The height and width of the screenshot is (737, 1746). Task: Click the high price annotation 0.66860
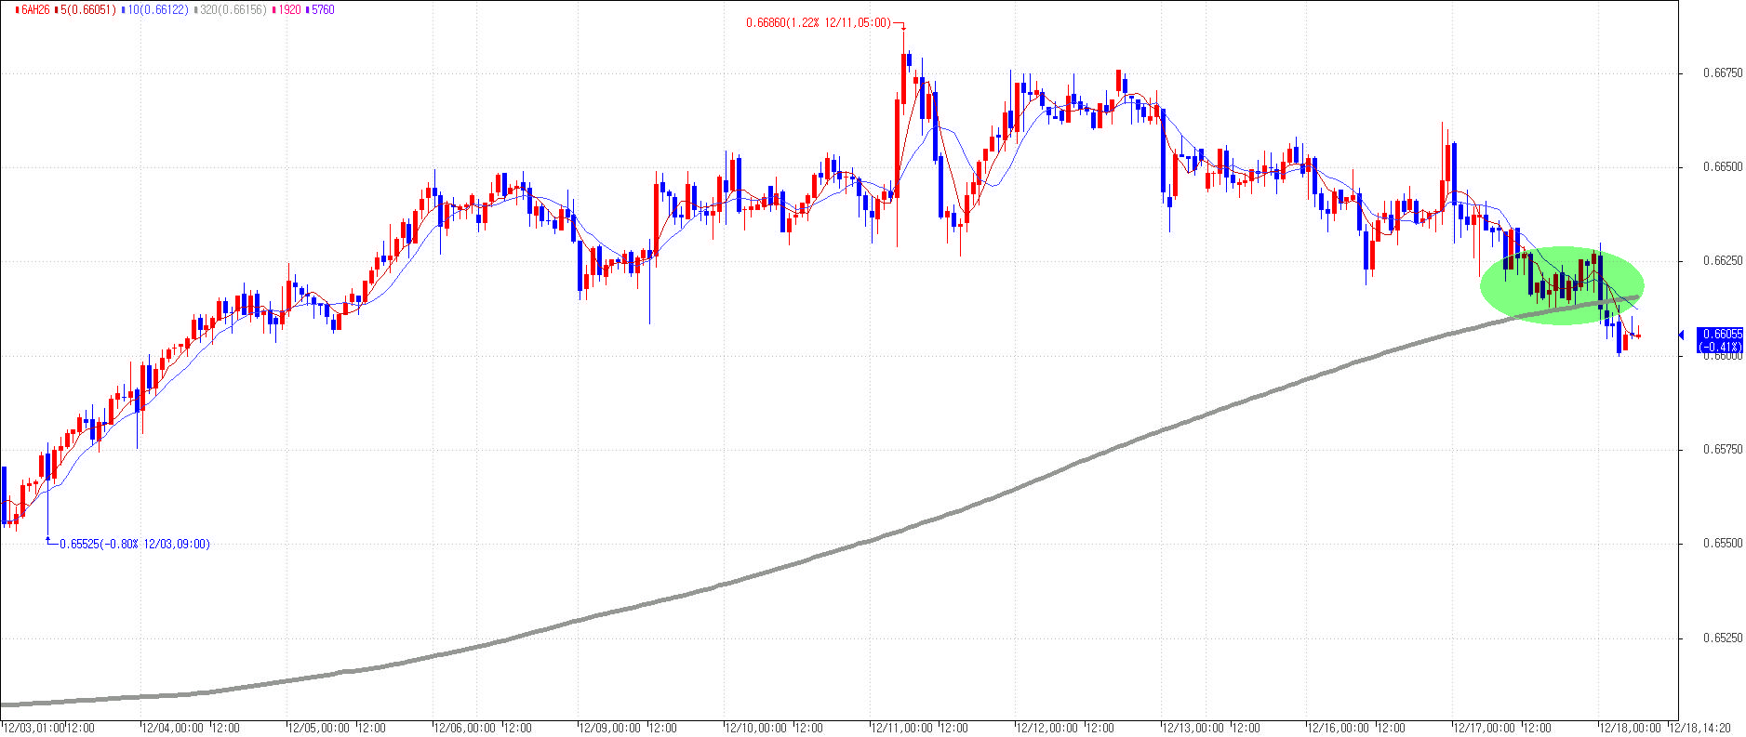tap(817, 23)
